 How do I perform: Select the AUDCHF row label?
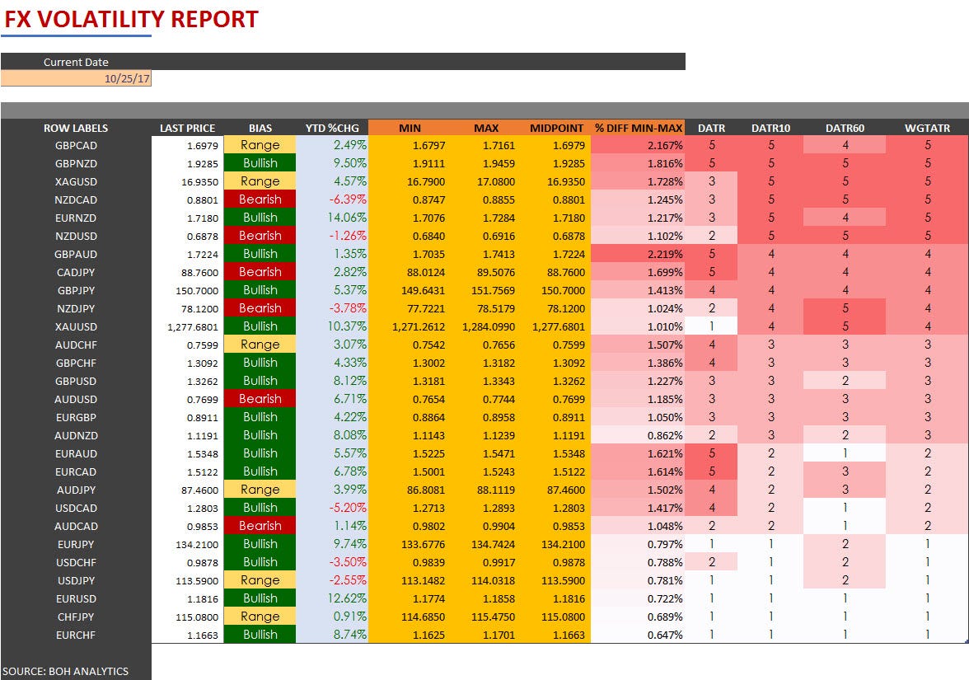coord(76,345)
